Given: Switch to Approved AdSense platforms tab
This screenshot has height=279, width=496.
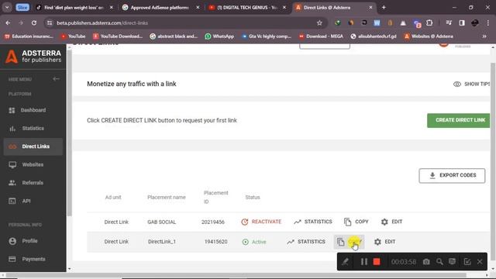Looking at the screenshot, I should click(x=160, y=7).
